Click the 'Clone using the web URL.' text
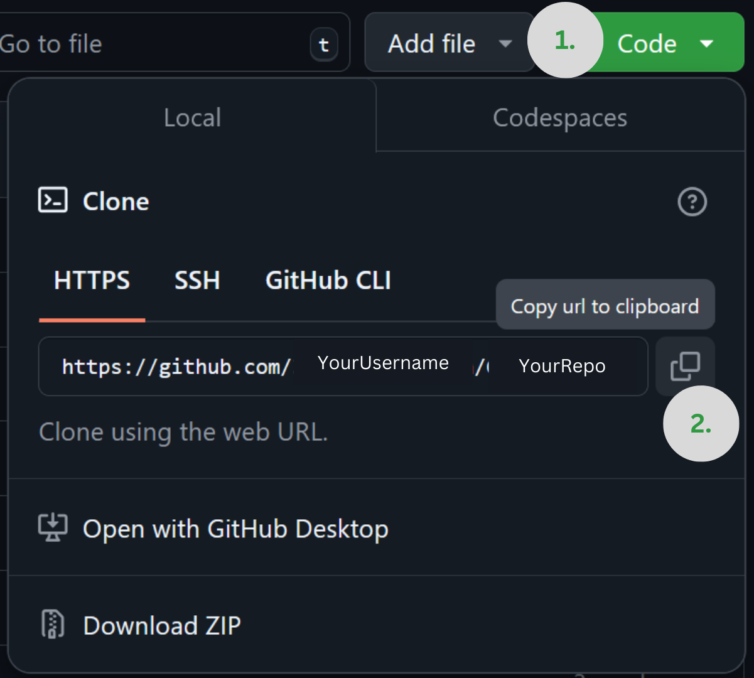754x678 pixels. click(183, 433)
